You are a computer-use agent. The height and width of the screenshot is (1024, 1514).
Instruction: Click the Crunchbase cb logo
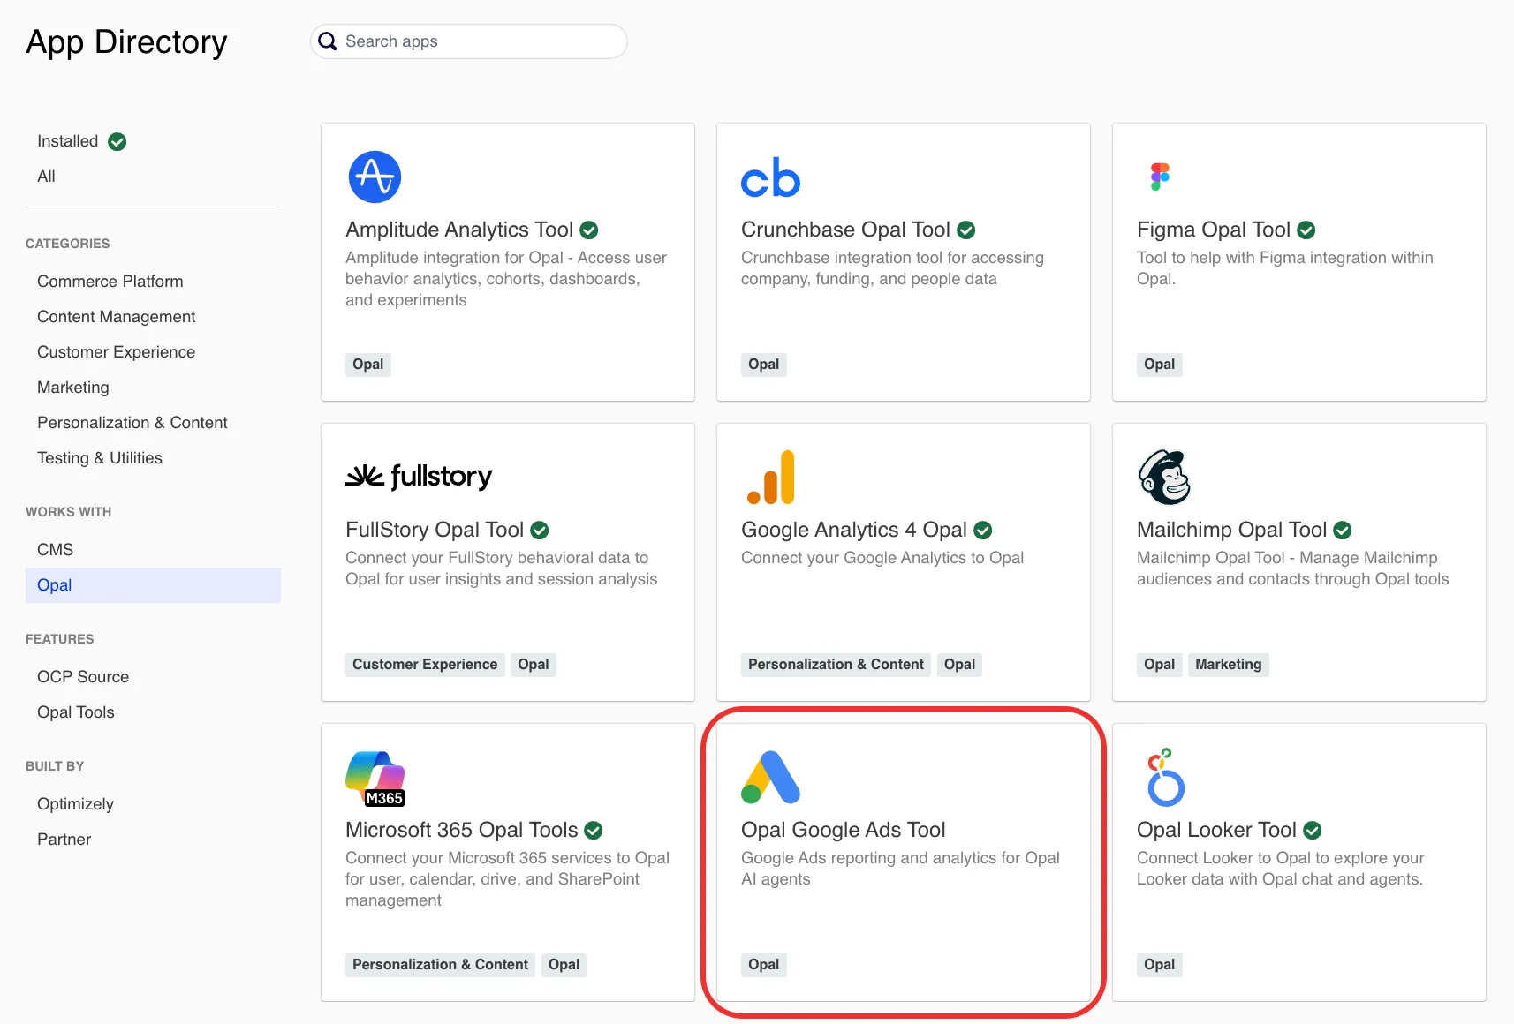[770, 177]
